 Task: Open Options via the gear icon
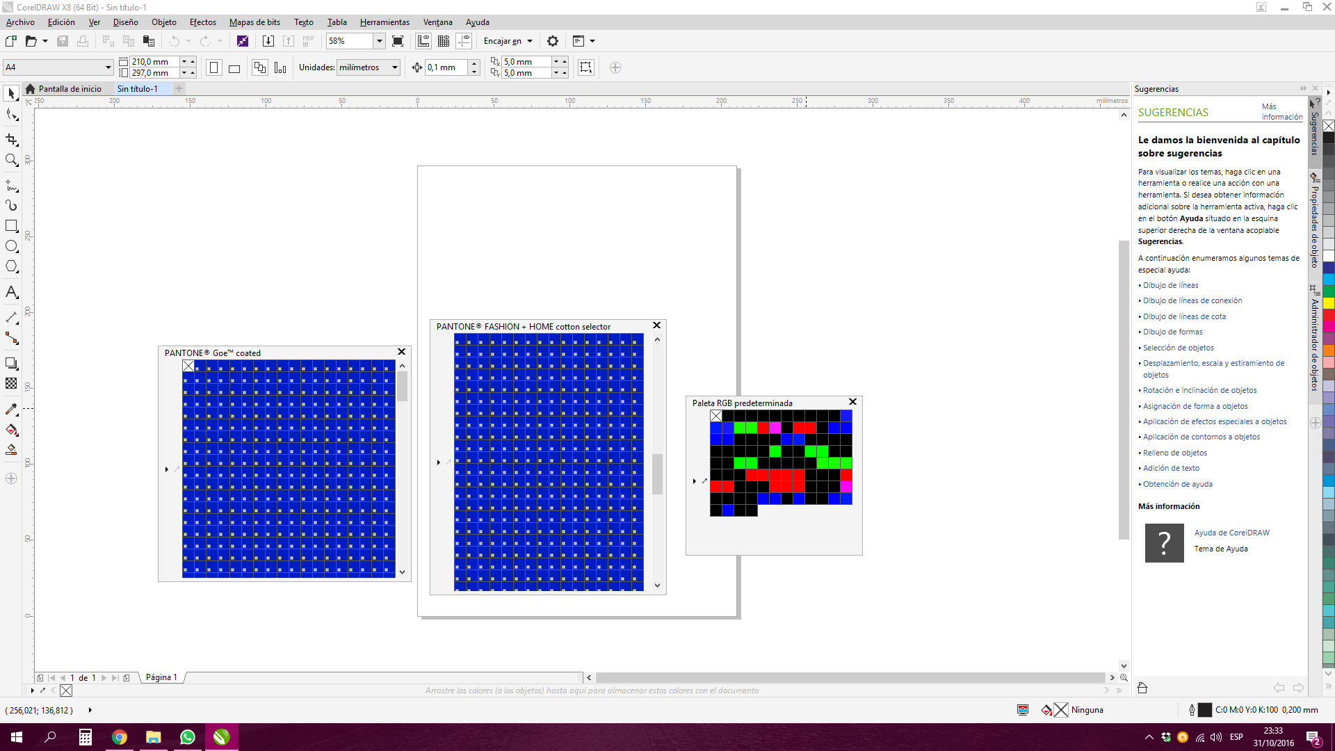click(553, 41)
